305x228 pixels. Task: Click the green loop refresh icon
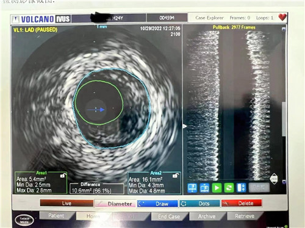(x=229, y=188)
